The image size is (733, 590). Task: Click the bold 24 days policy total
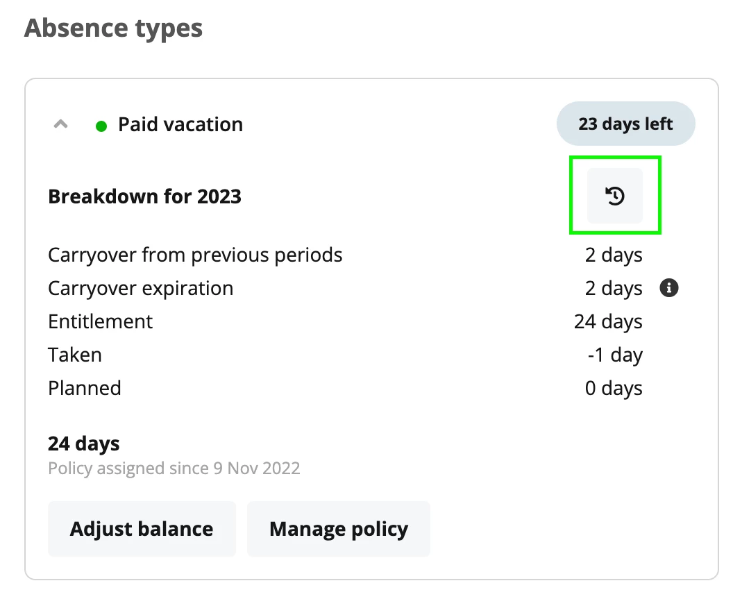(x=84, y=444)
